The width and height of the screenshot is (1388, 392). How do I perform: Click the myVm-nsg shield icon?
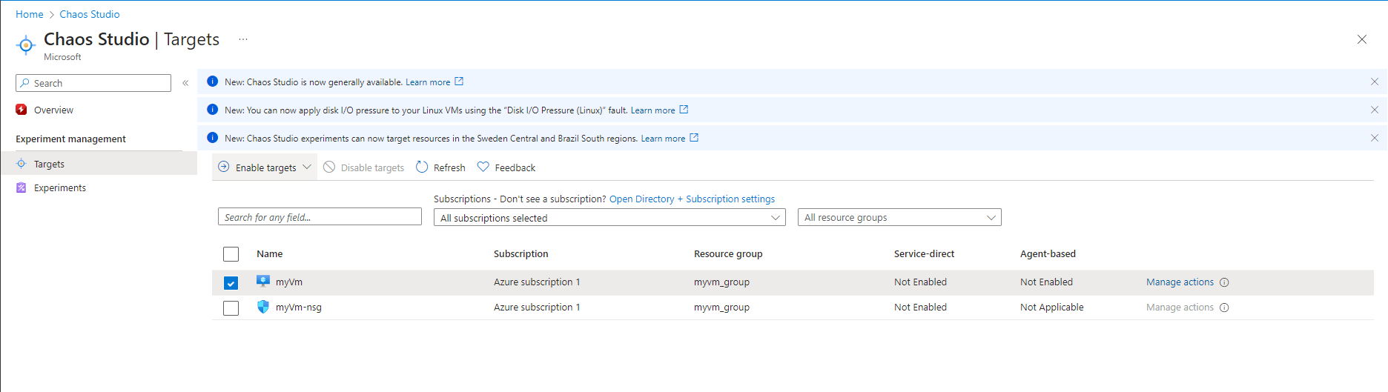click(263, 307)
